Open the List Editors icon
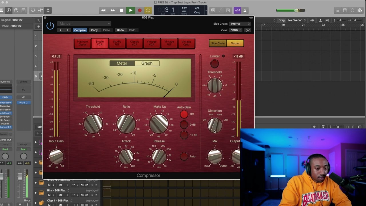This screenshot has width=366, height=206. coord(338,10)
